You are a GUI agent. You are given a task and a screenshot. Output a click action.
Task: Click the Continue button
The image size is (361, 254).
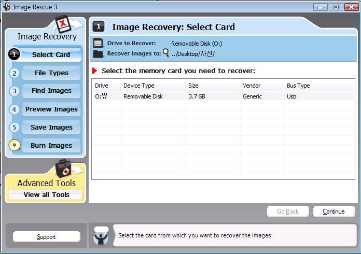point(334,211)
